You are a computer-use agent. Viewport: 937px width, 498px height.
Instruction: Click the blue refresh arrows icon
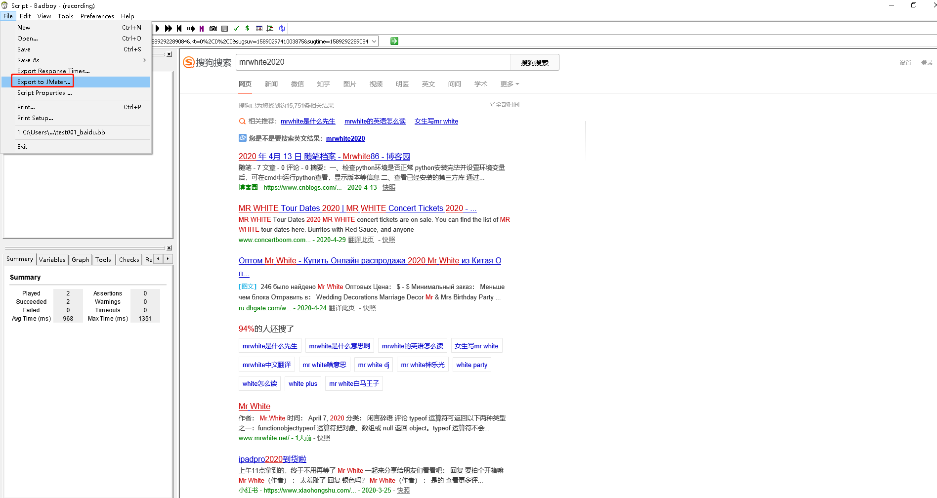(x=282, y=29)
